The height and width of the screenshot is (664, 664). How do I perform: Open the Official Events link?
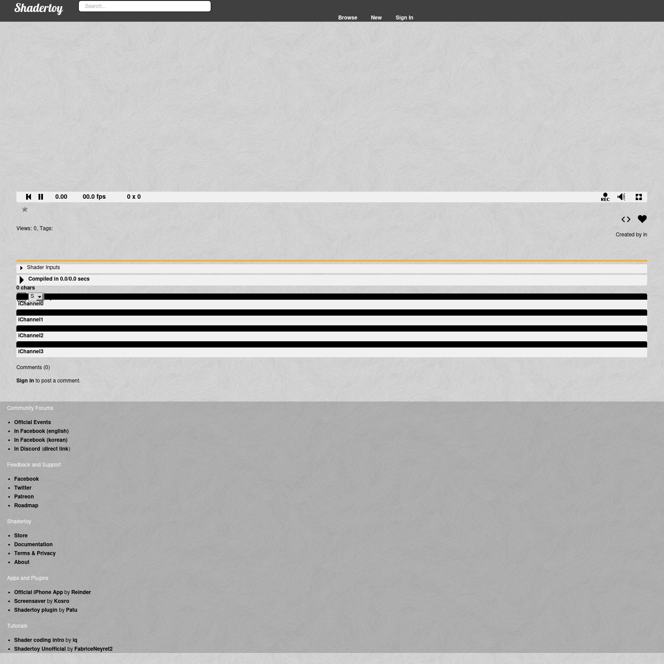(32, 422)
